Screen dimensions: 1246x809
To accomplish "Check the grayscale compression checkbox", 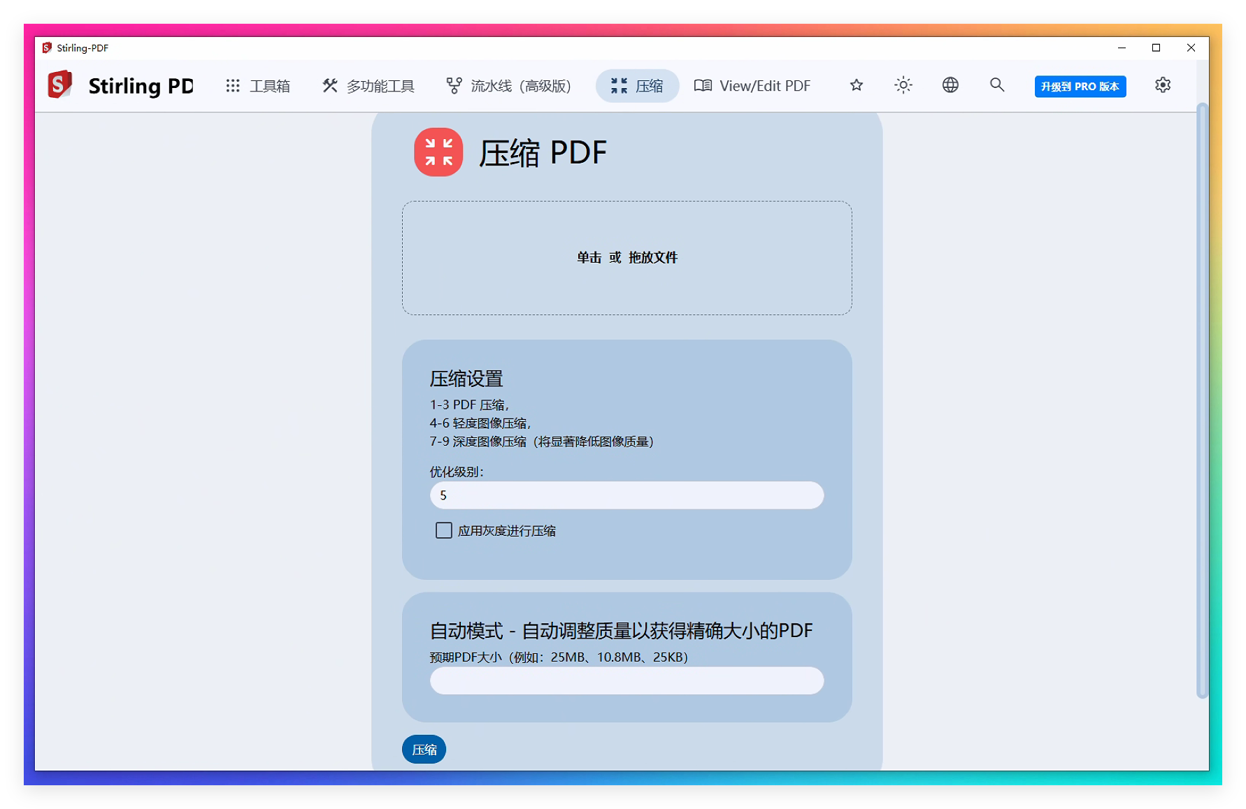I will click(443, 531).
